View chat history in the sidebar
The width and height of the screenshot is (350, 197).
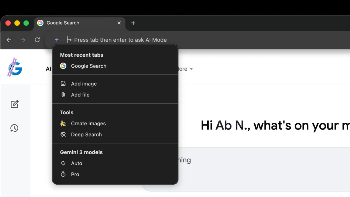pos(14,128)
